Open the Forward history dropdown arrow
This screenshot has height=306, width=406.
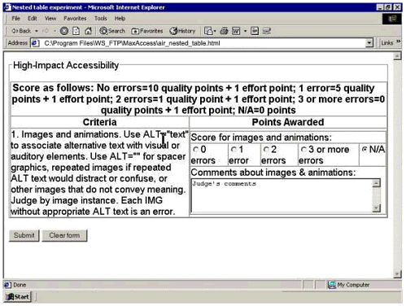[x=55, y=31]
